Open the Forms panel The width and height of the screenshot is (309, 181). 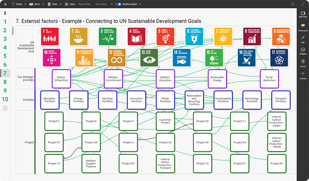pyautogui.click(x=303, y=63)
